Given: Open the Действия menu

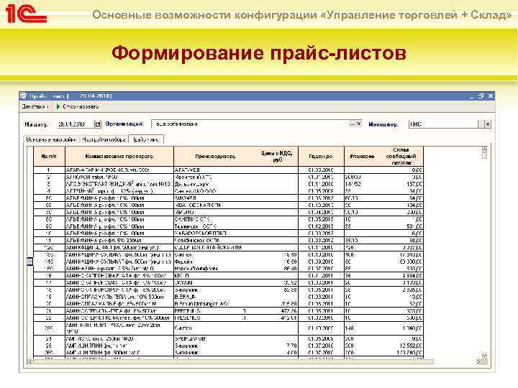Looking at the screenshot, I should tap(35, 106).
